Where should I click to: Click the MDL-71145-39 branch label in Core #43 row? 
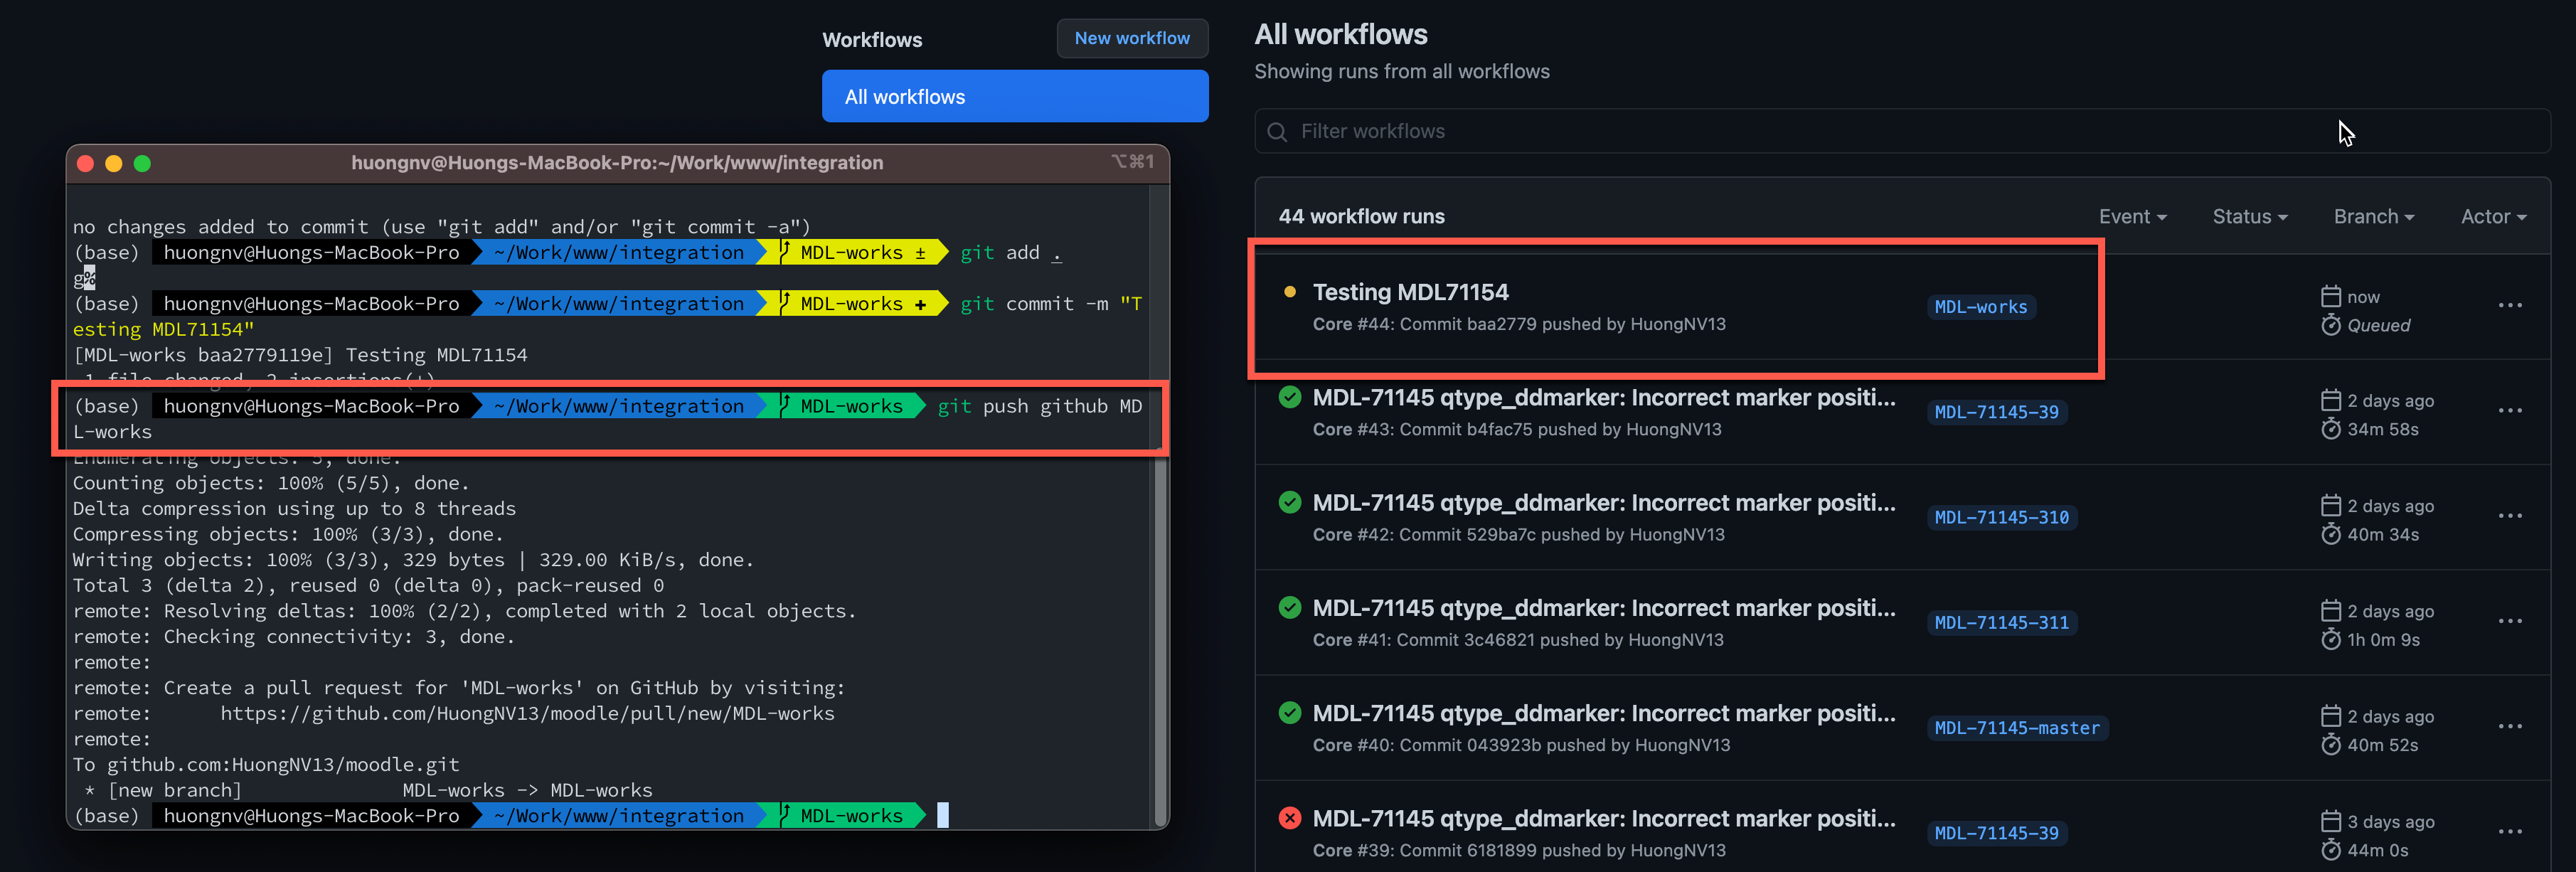1996,412
